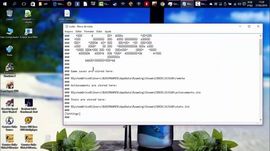Open the blank document taskbar icon
The image size is (270, 151).
point(85,4)
